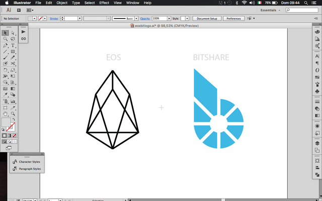Select the Lasso tool

point(13,39)
